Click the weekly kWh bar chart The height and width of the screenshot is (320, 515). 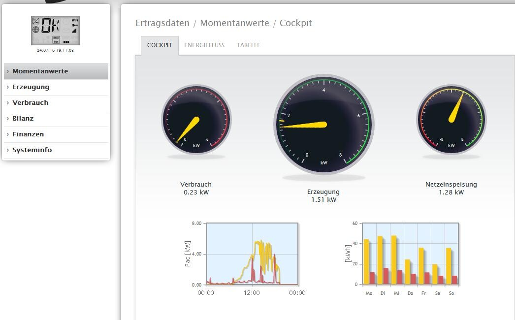coord(410,254)
